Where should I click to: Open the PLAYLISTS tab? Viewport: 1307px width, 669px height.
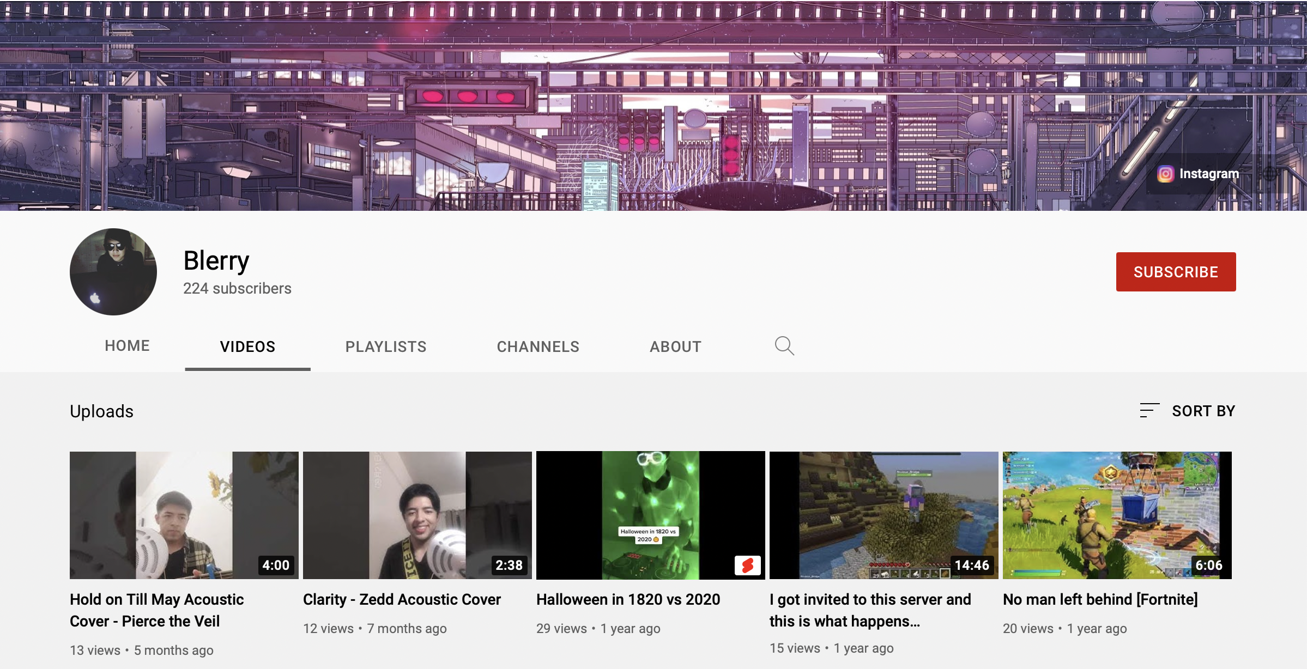(386, 346)
